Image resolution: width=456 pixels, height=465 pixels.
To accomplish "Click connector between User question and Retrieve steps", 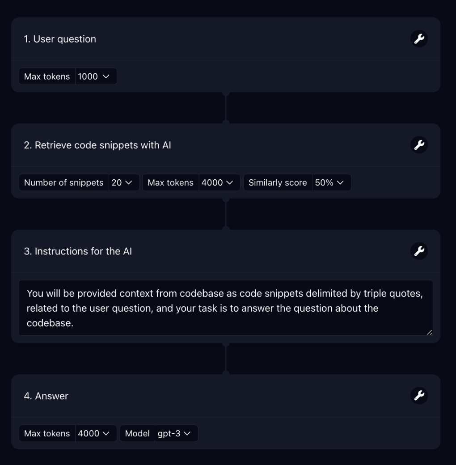I will (226, 108).
